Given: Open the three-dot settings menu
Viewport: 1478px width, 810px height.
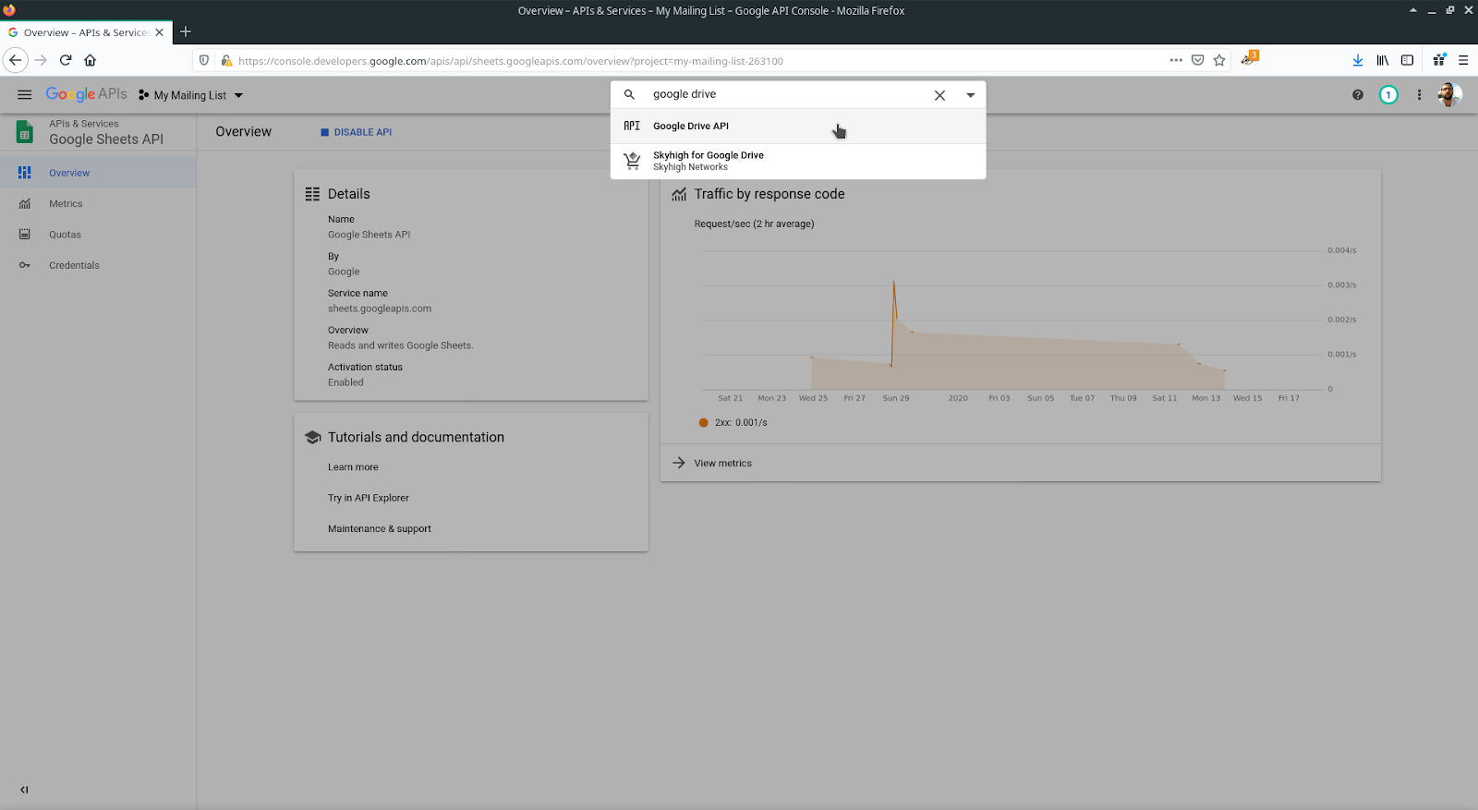Looking at the screenshot, I should 1420,95.
